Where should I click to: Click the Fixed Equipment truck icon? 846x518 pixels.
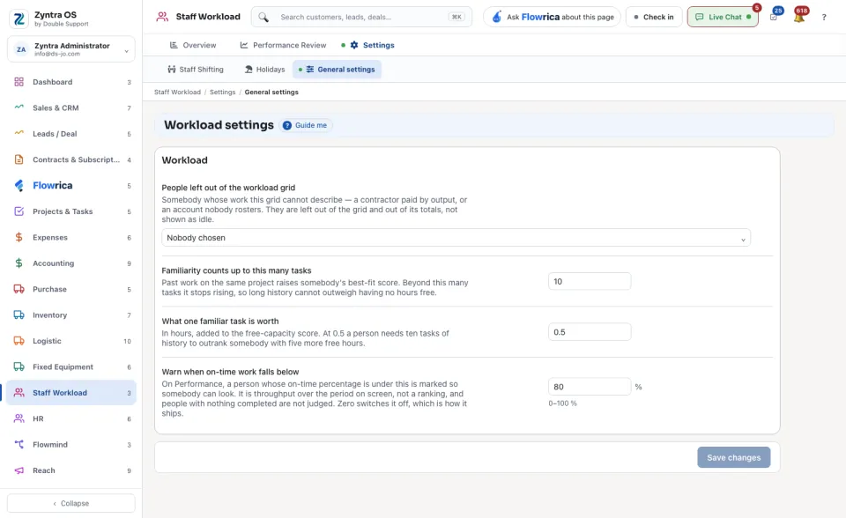[19, 366]
